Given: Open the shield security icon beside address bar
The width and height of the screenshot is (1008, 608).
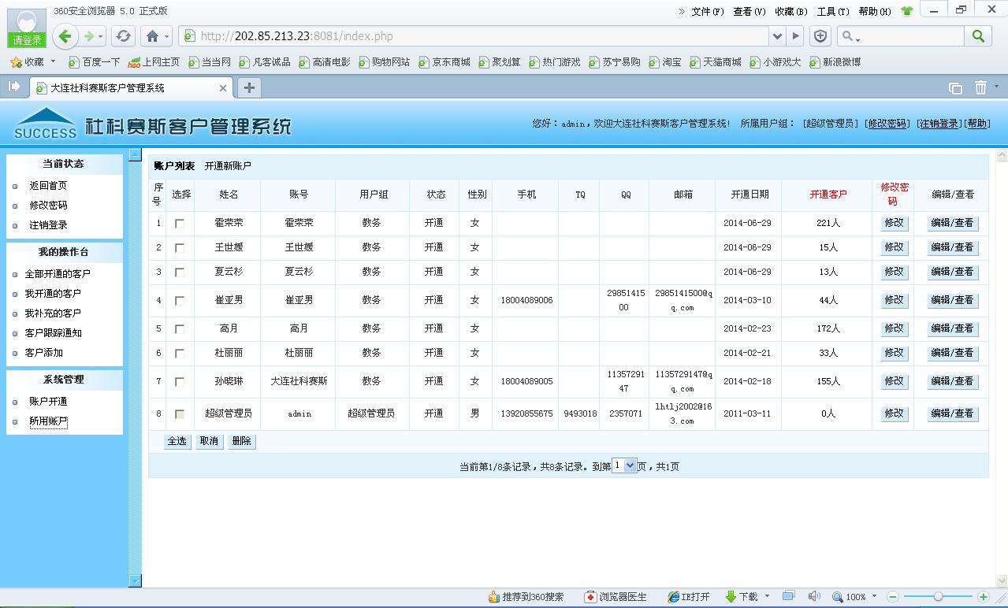Looking at the screenshot, I should pos(820,36).
